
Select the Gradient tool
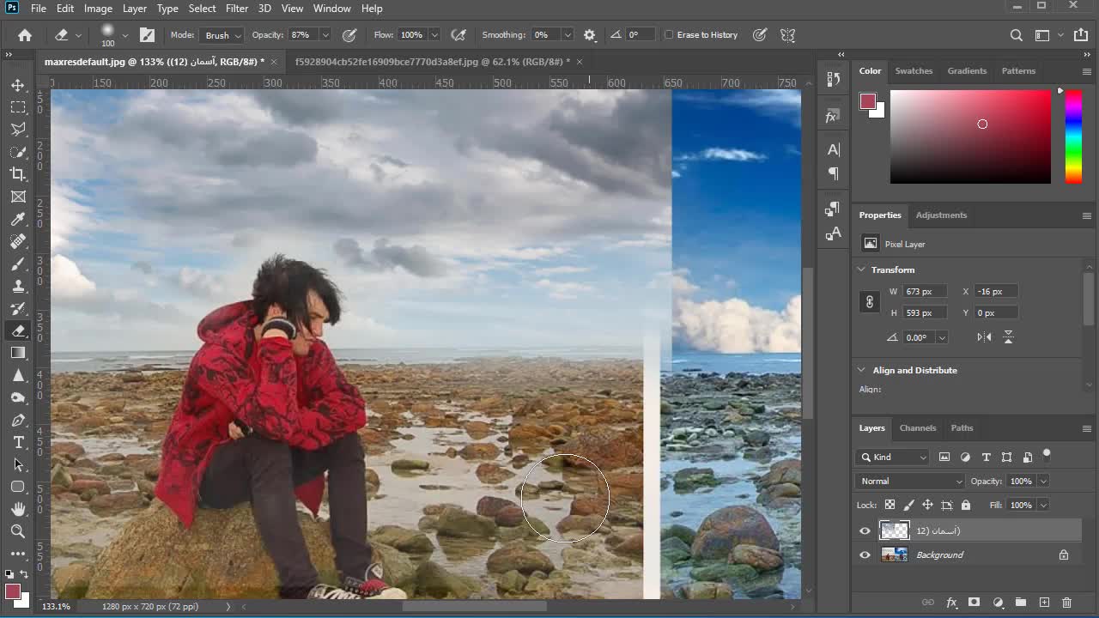coord(17,353)
